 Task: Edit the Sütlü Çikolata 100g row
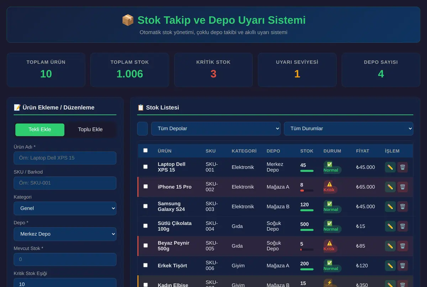(390, 226)
